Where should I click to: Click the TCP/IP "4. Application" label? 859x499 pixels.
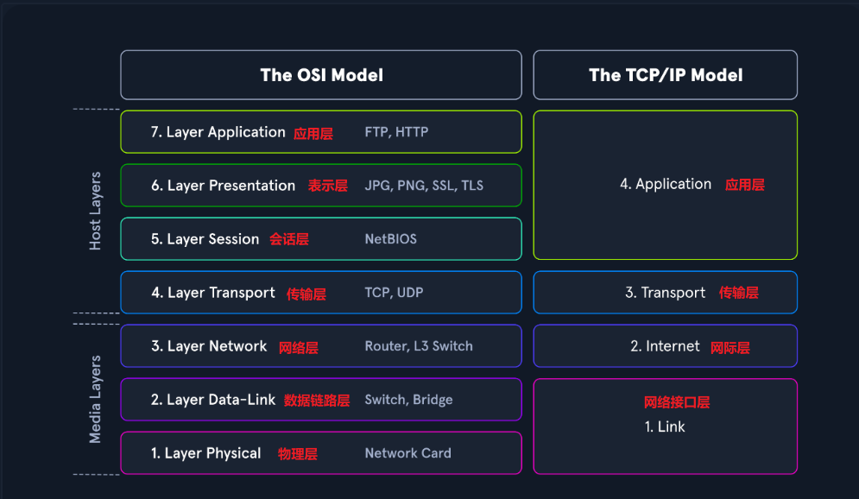pos(666,184)
